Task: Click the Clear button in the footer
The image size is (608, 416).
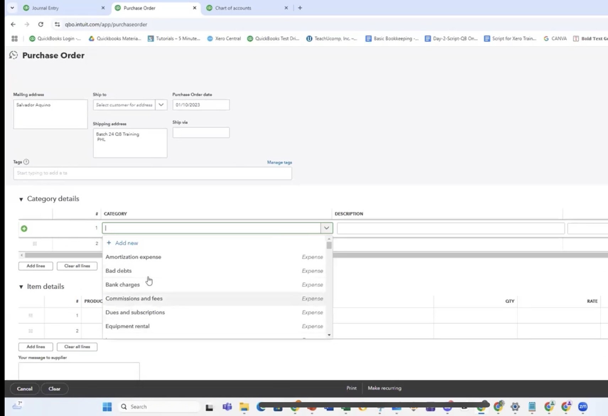Action: coord(54,389)
